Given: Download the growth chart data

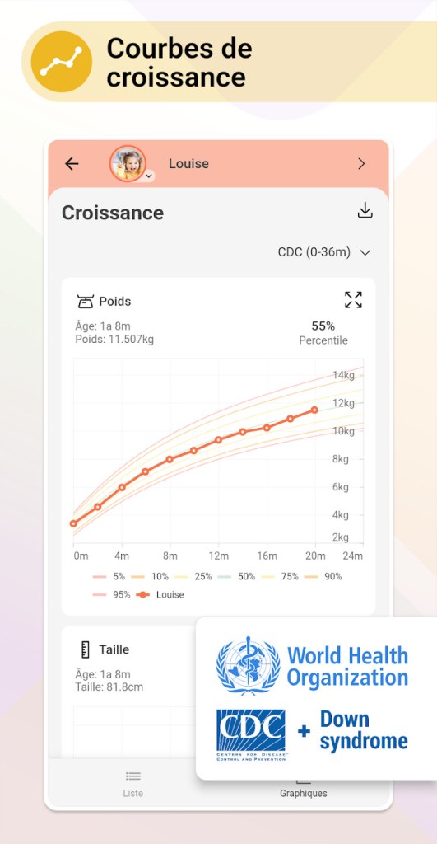Looking at the screenshot, I should coord(365,210).
